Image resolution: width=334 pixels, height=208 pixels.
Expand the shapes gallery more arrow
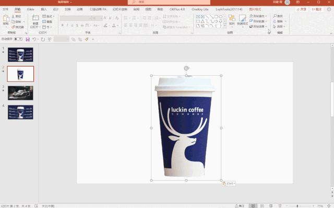[x=225, y=26]
